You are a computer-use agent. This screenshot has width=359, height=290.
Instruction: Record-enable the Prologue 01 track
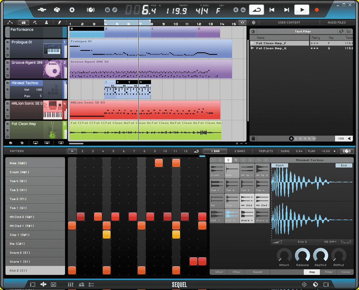8,55
